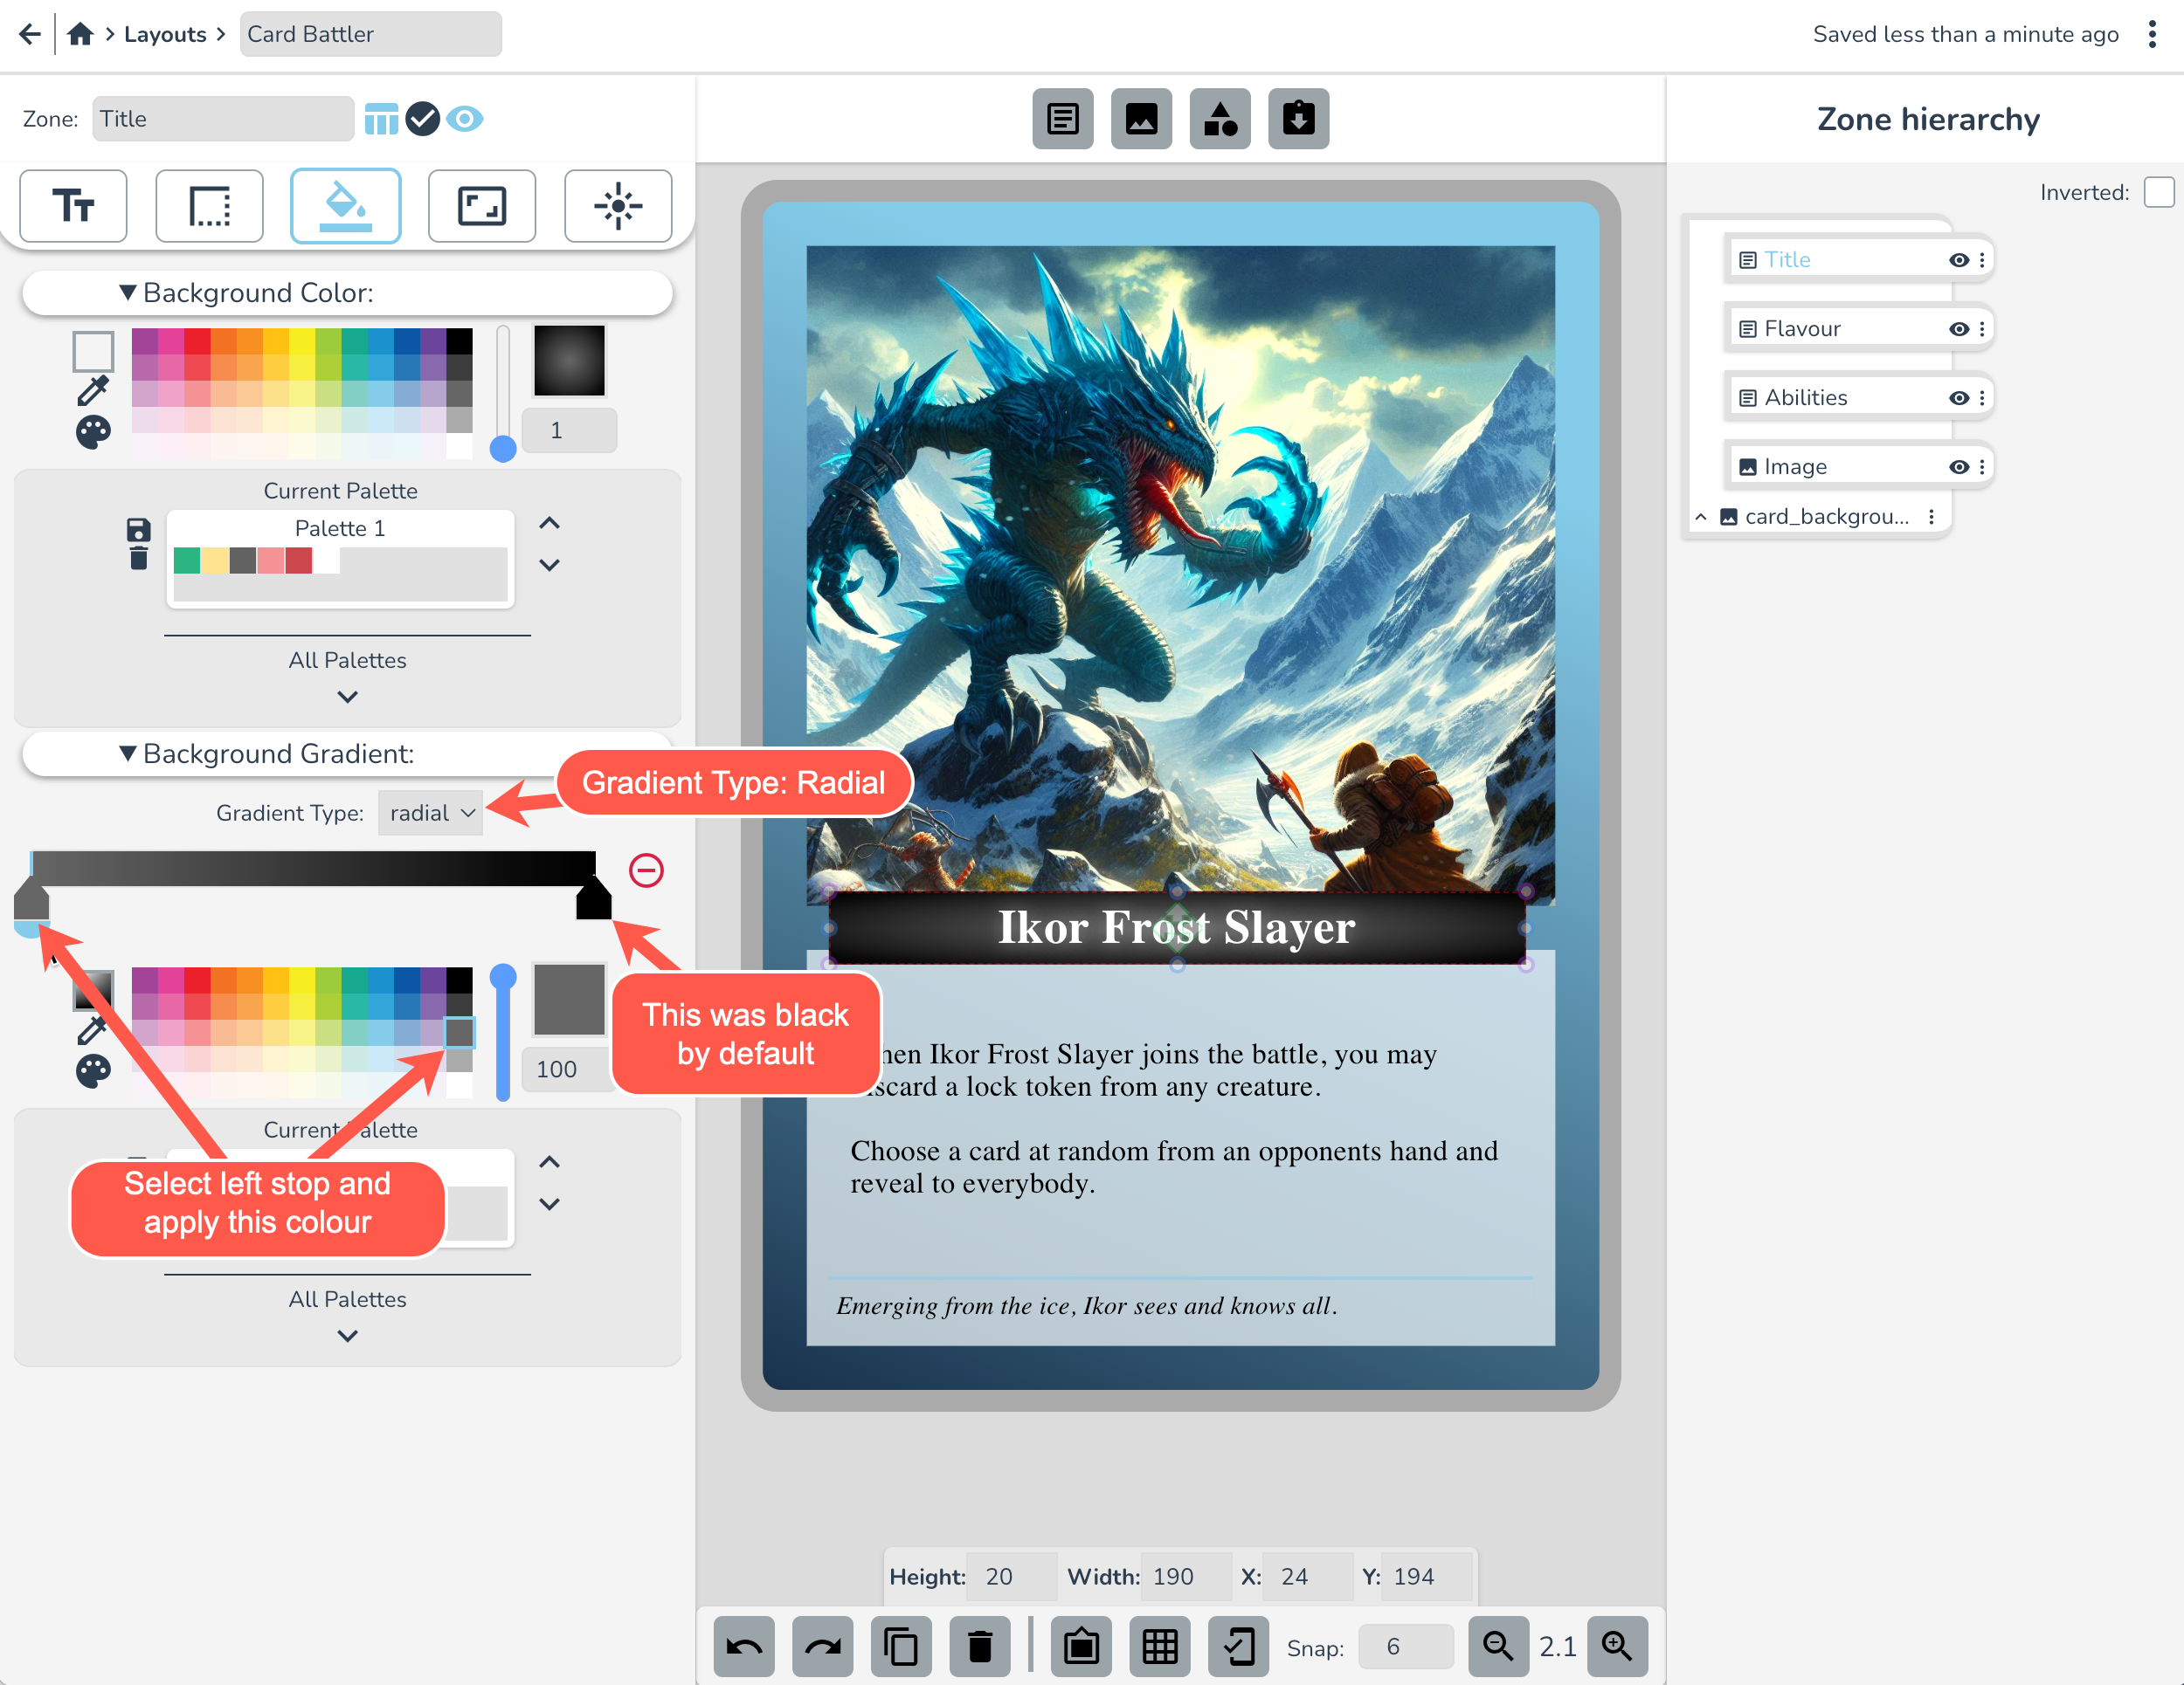This screenshot has height=1685, width=2184.
Task: Collapse the card_background tree item
Action: [1700, 517]
